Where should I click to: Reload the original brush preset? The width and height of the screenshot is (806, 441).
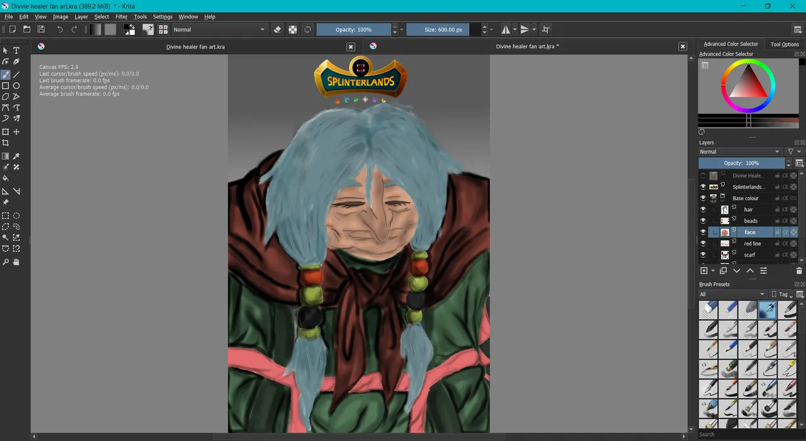tap(307, 30)
